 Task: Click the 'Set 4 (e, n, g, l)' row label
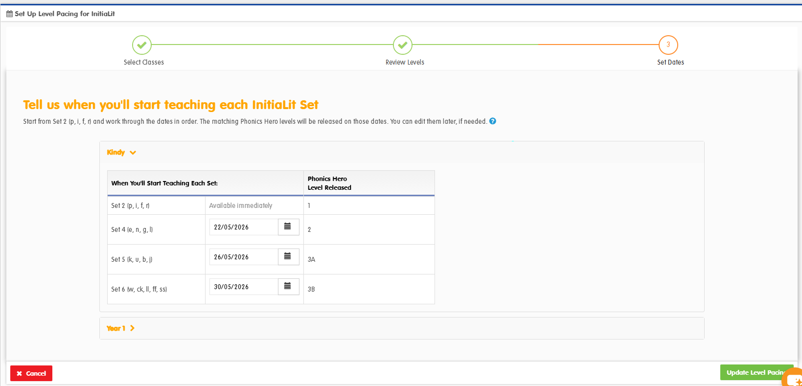pyautogui.click(x=132, y=229)
